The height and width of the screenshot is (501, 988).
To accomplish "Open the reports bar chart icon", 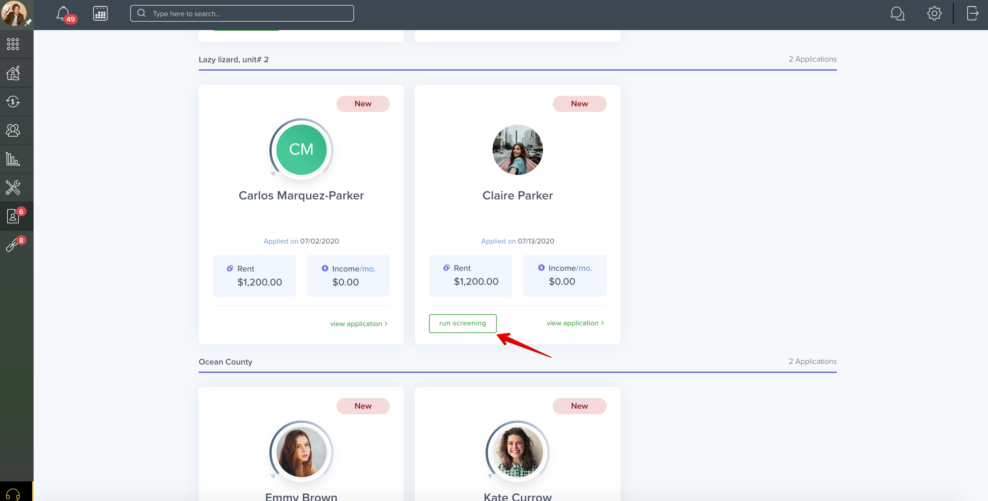I will point(13,159).
